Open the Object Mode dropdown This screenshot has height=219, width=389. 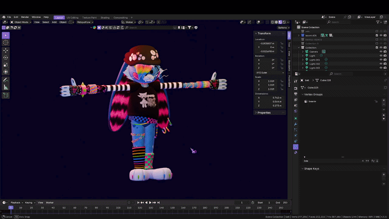[x=20, y=22]
